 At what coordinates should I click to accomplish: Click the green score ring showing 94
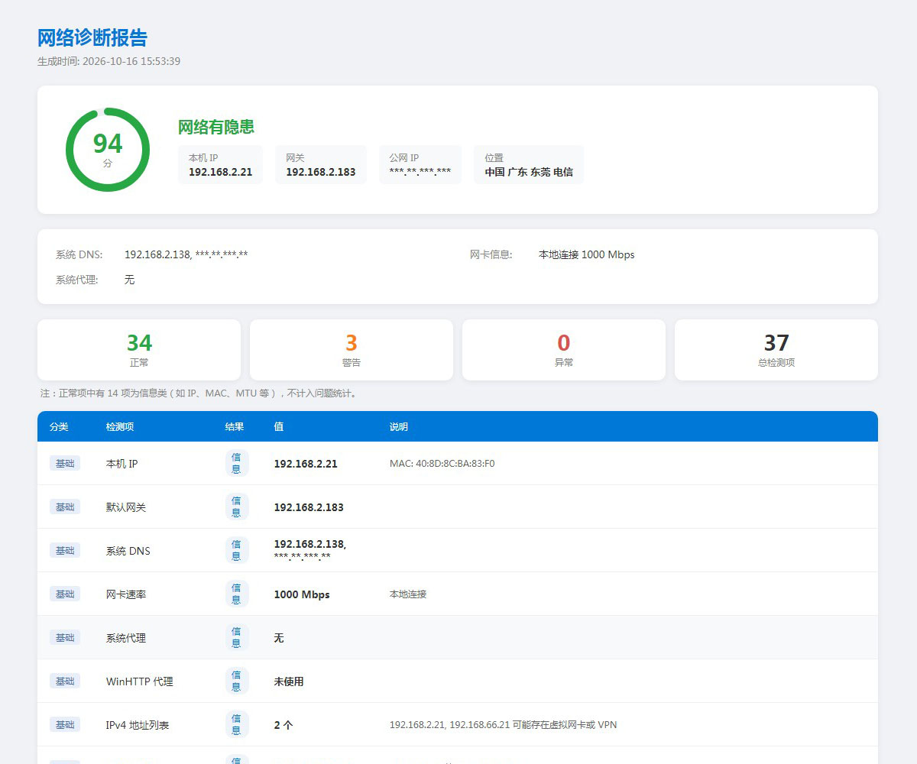coord(108,150)
